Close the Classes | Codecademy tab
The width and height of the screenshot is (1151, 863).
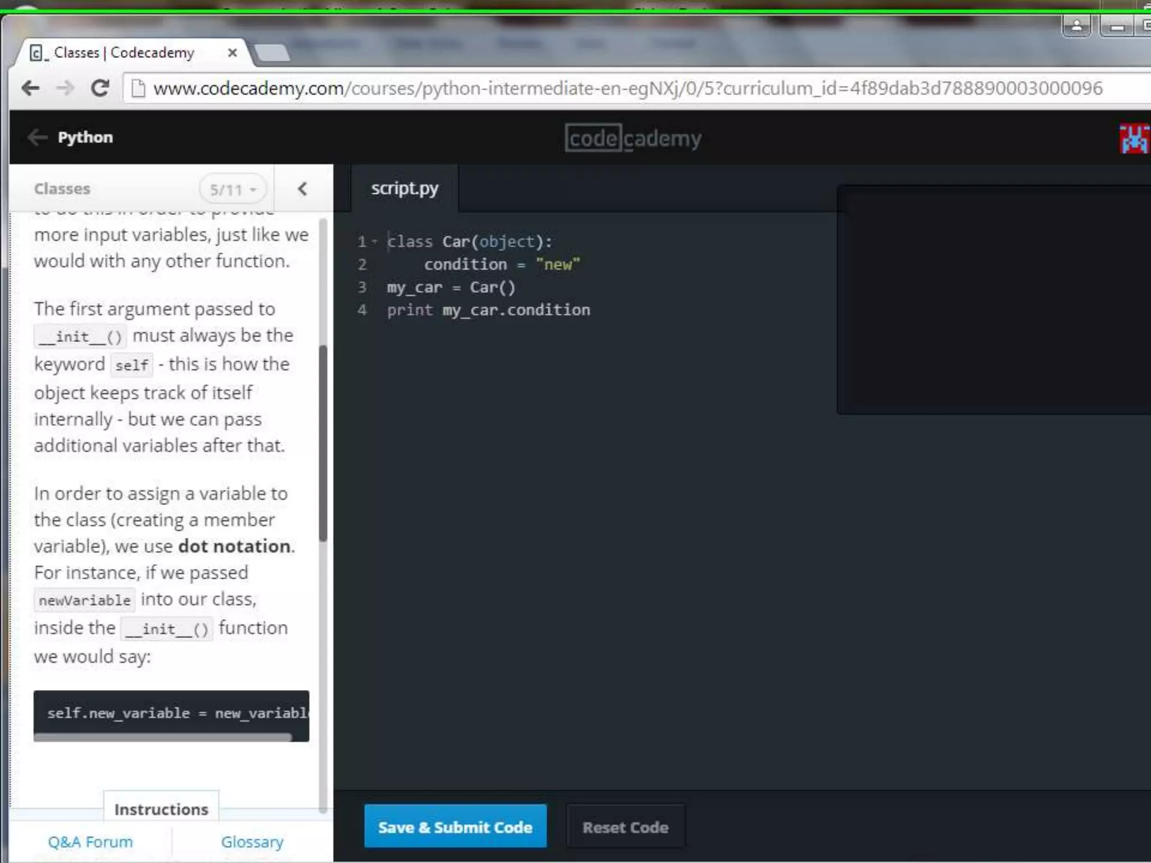232,53
